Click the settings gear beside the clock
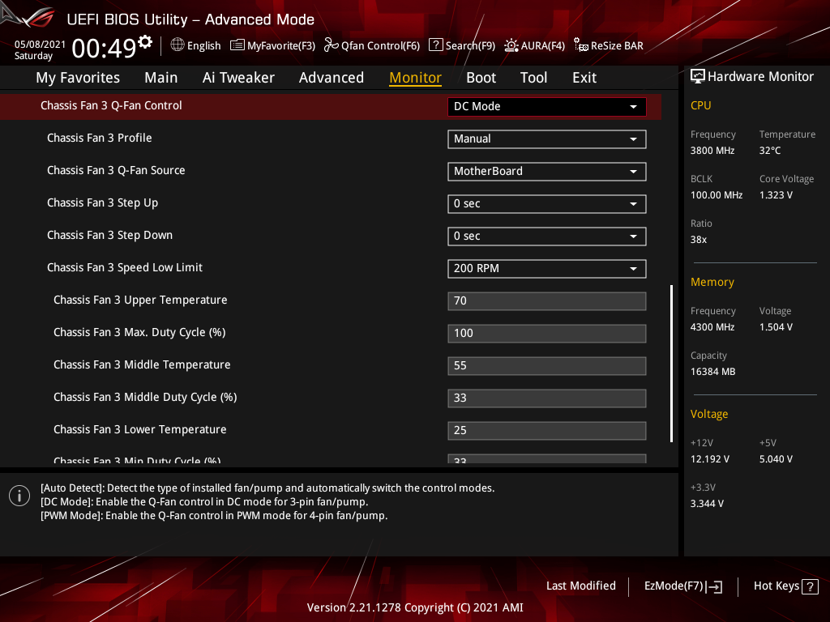 (145, 42)
